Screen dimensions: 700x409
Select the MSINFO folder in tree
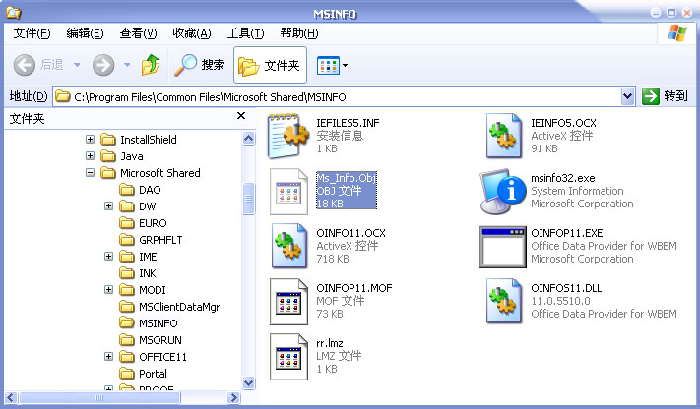149,323
